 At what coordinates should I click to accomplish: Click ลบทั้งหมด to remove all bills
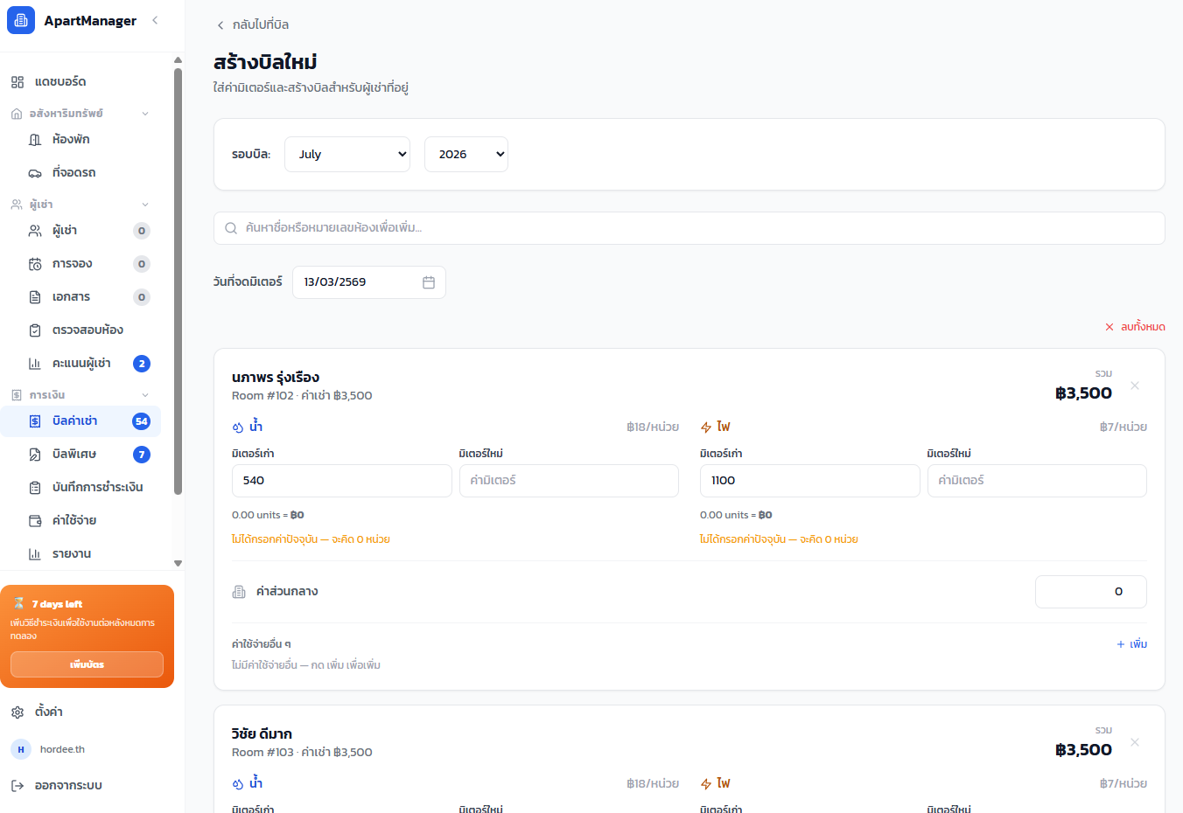pos(1135,327)
